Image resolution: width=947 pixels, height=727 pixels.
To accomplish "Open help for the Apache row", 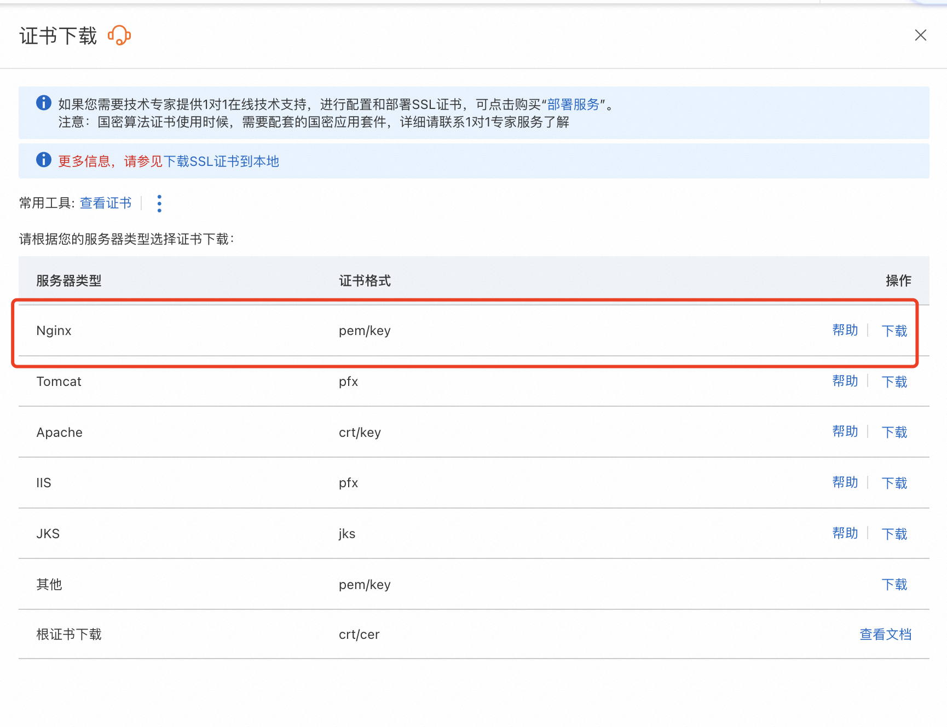I will (845, 431).
